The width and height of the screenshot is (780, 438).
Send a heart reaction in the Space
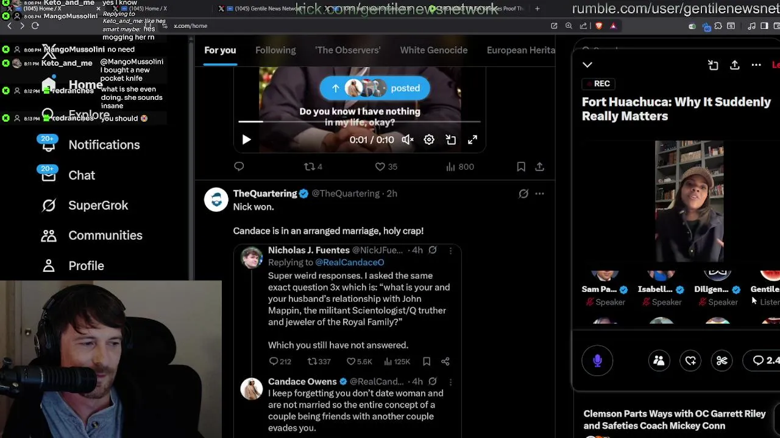[690, 361]
